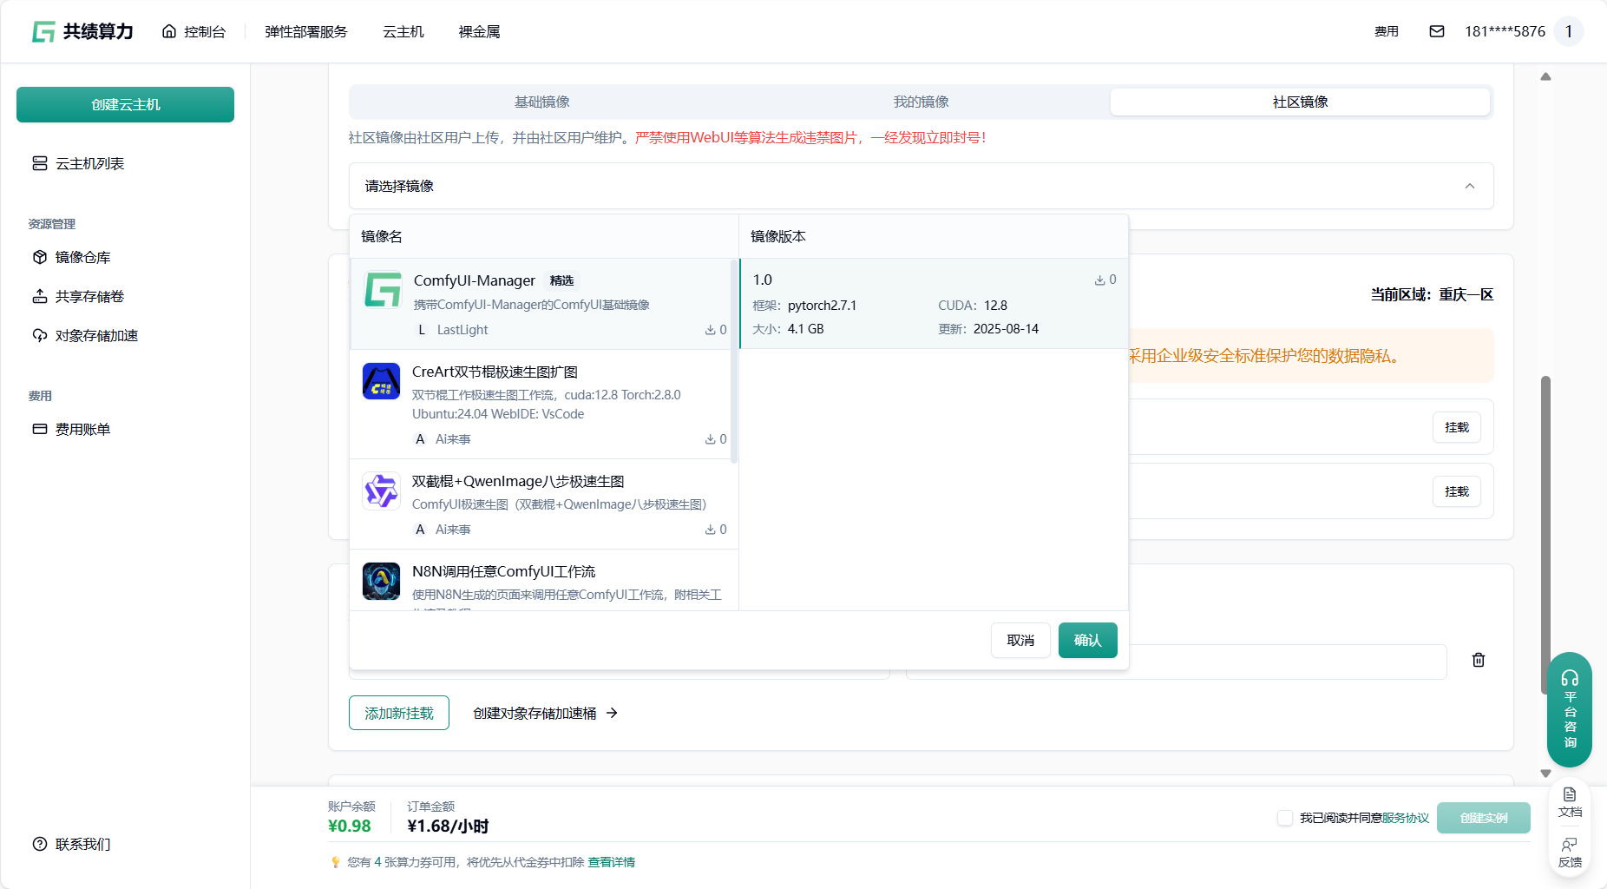
Task: Select the 社区镜像 tab
Action: point(1300,102)
